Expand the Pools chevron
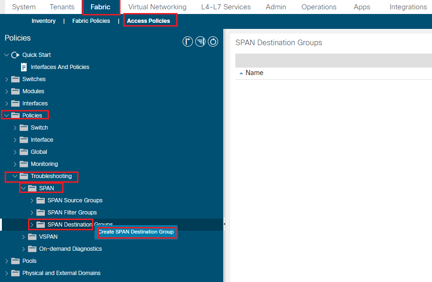This screenshot has height=282, width=432. (x=7, y=261)
